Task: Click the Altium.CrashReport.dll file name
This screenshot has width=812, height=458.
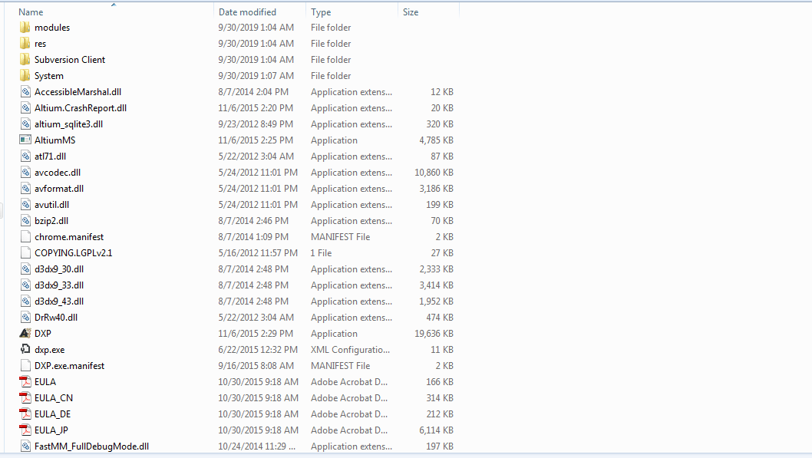Action: [81, 108]
